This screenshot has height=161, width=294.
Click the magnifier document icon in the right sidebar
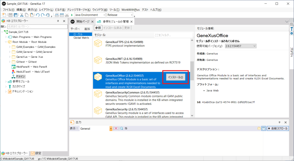coord(292,24)
